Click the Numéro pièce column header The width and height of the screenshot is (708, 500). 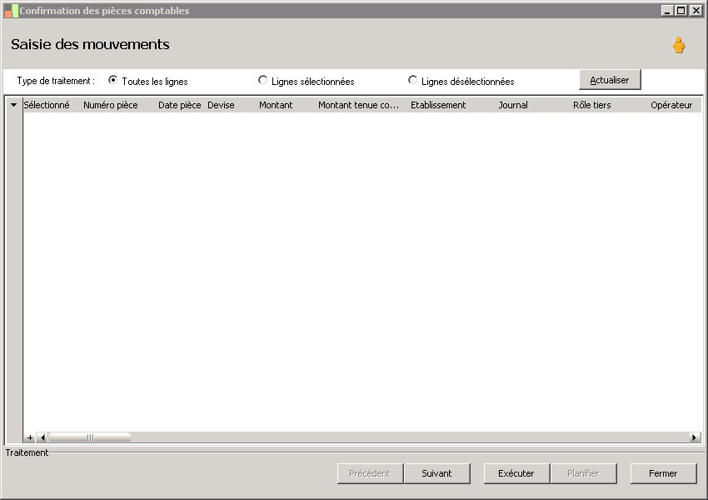click(111, 105)
